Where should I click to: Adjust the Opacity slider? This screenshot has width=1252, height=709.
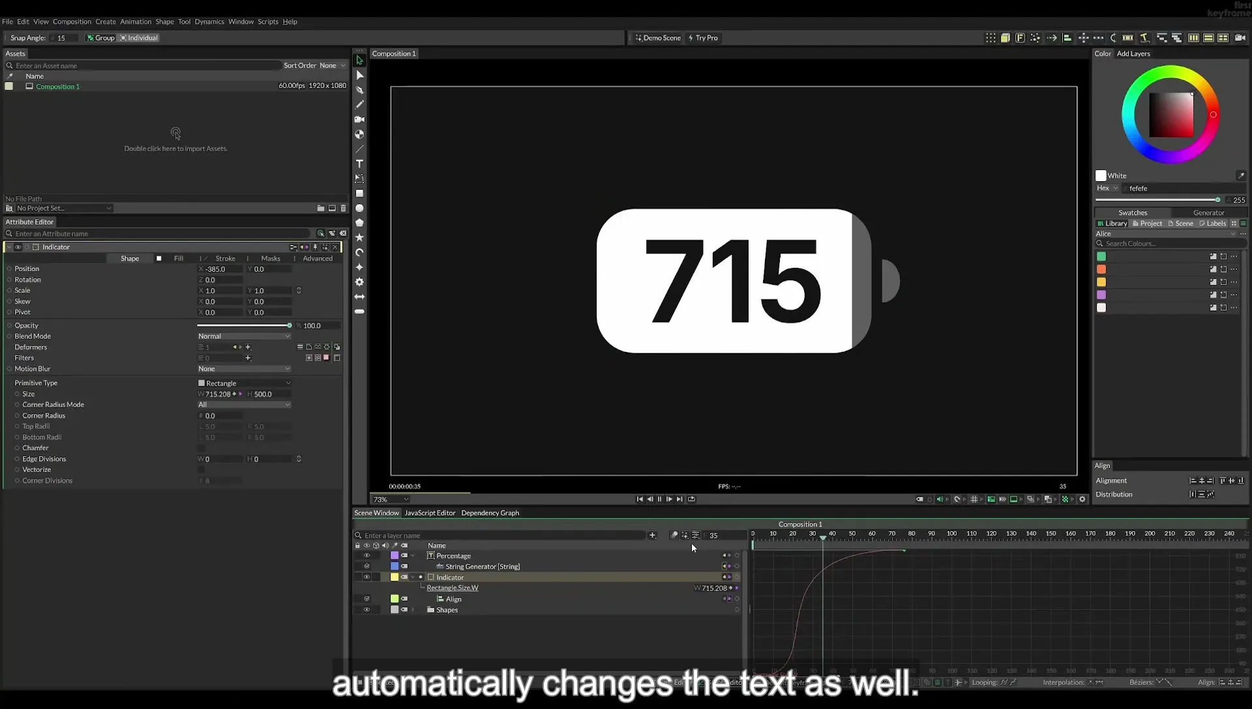[x=244, y=325]
